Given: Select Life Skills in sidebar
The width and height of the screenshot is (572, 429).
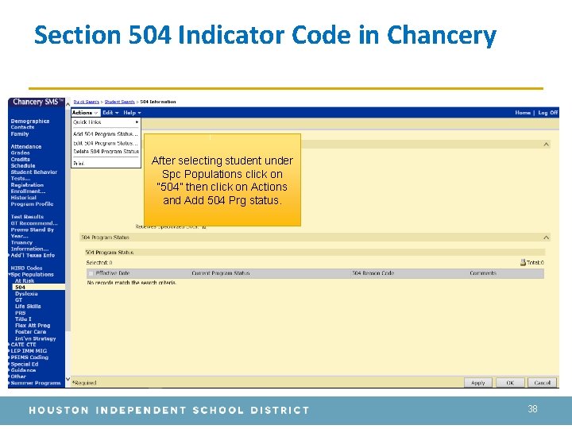Looking at the screenshot, I should click(x=28, y=307).
